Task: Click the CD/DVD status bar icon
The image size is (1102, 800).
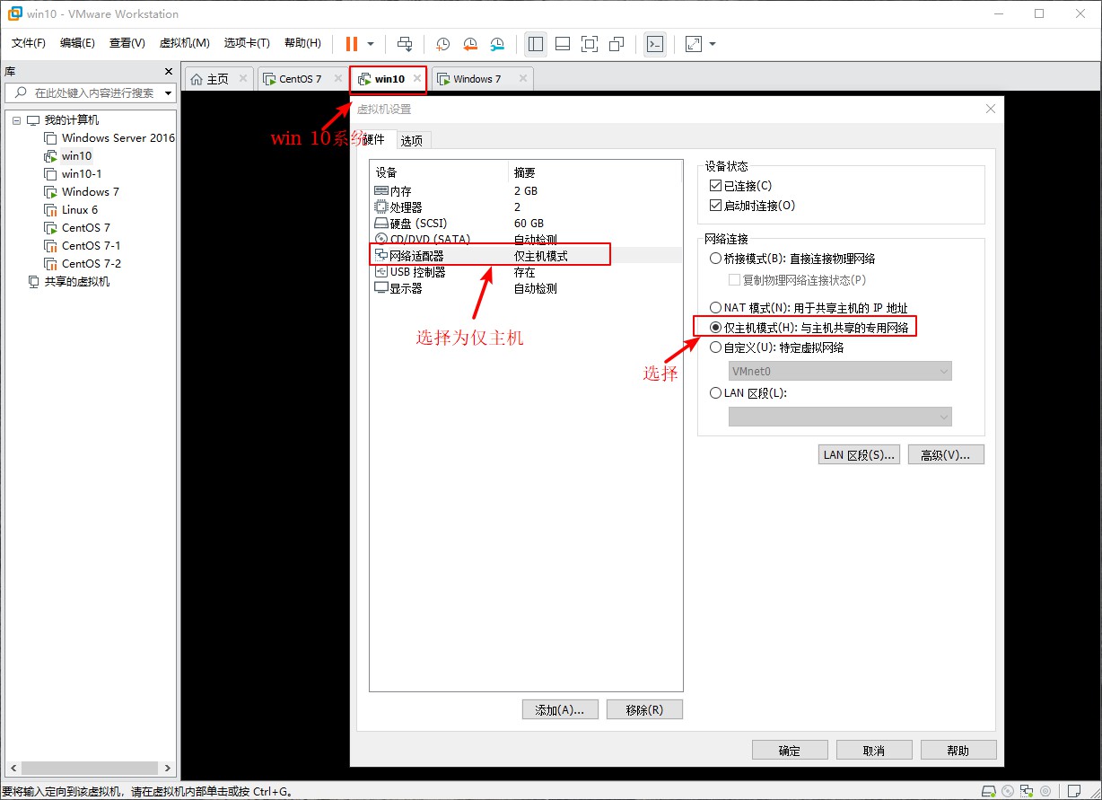Action: tap(1010, 792)
